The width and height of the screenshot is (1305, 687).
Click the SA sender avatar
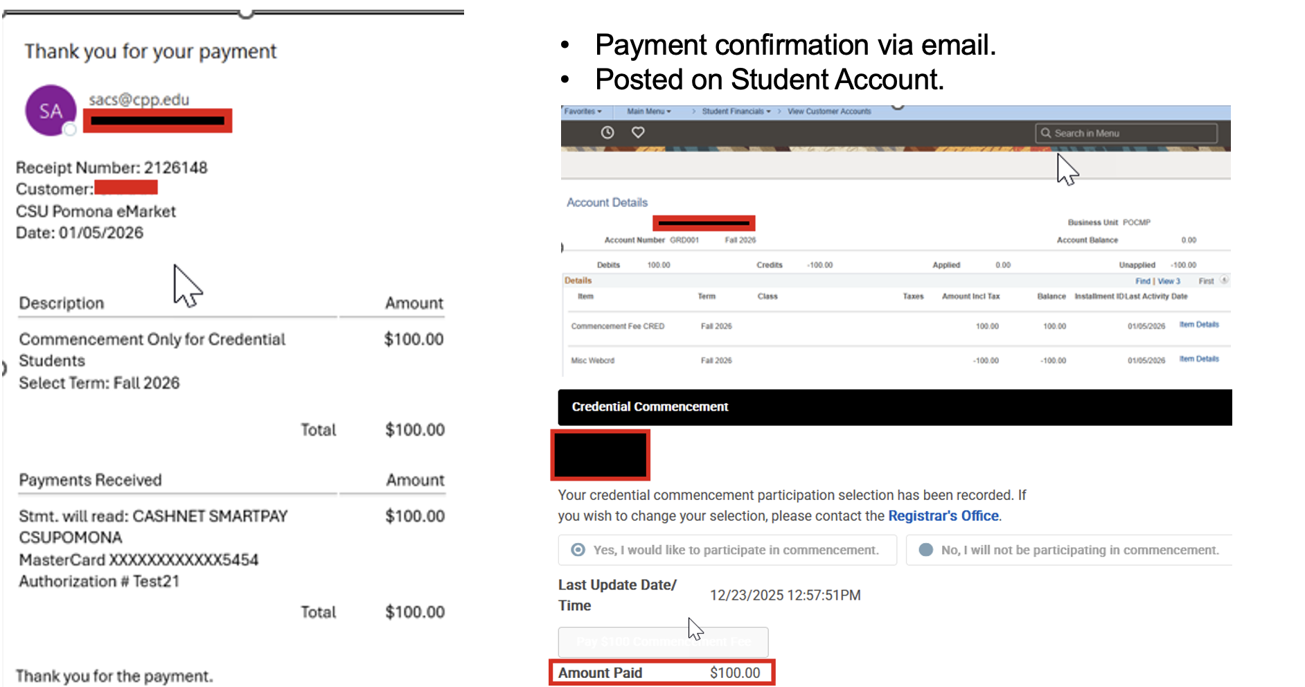pos(51,111)
